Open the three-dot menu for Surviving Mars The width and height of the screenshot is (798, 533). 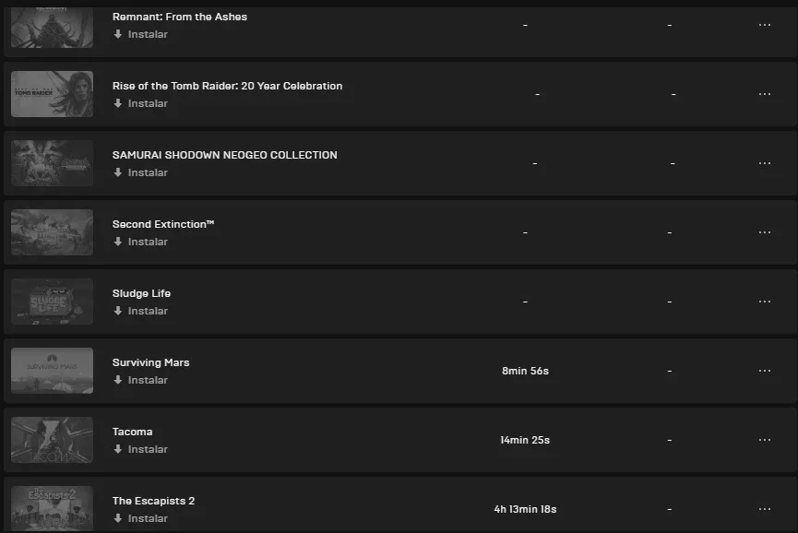click(x=765, y=371)
